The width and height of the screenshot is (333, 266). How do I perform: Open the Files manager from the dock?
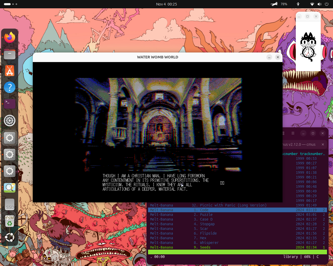pyautogui.click(x=10, y=54)
